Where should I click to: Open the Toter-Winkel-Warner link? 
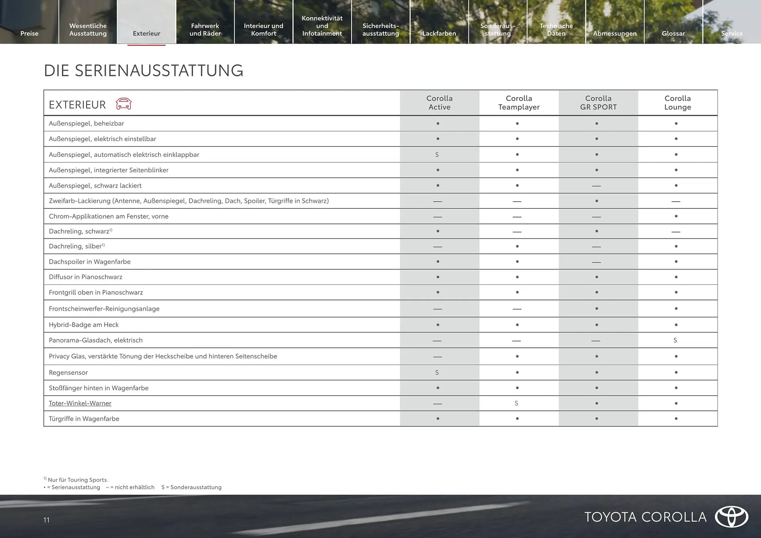tap(80, 403)
